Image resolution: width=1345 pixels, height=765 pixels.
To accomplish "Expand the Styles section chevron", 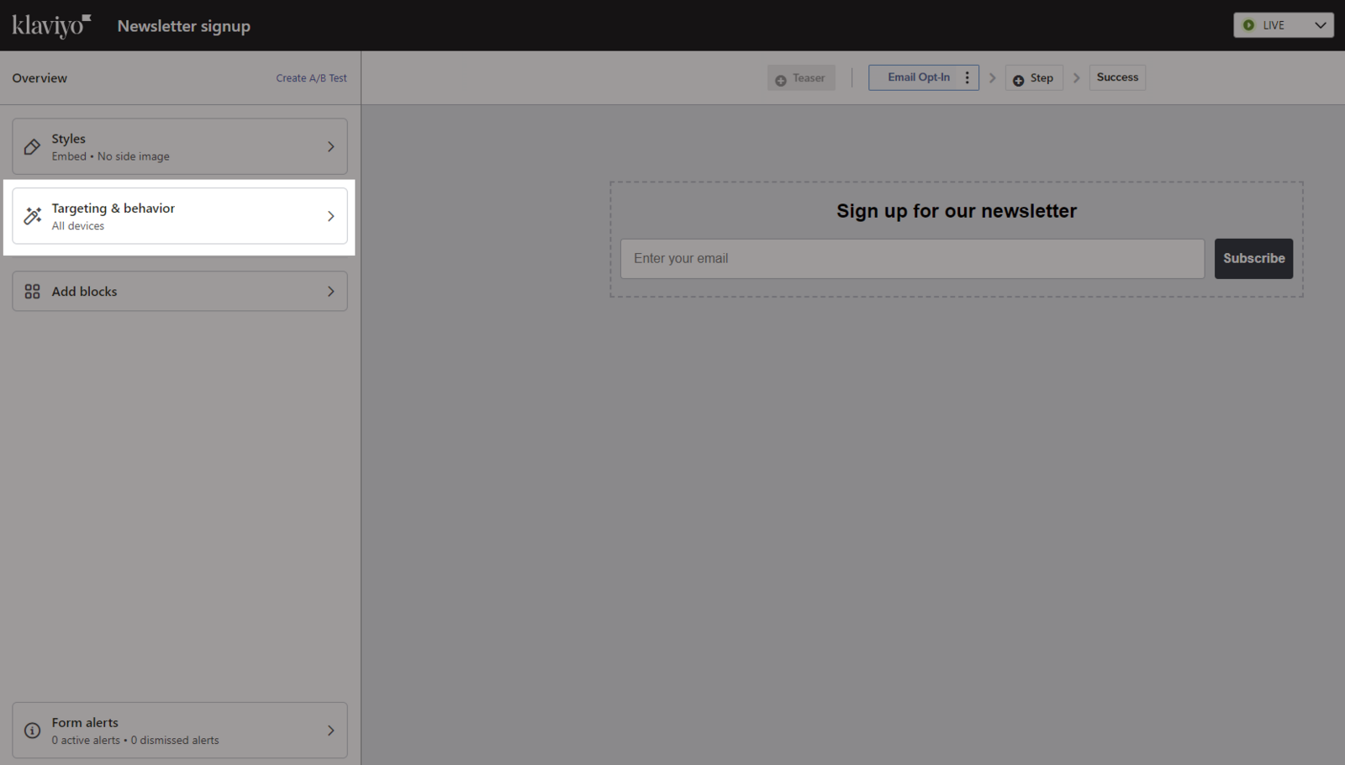I will [x=330, y=147].
